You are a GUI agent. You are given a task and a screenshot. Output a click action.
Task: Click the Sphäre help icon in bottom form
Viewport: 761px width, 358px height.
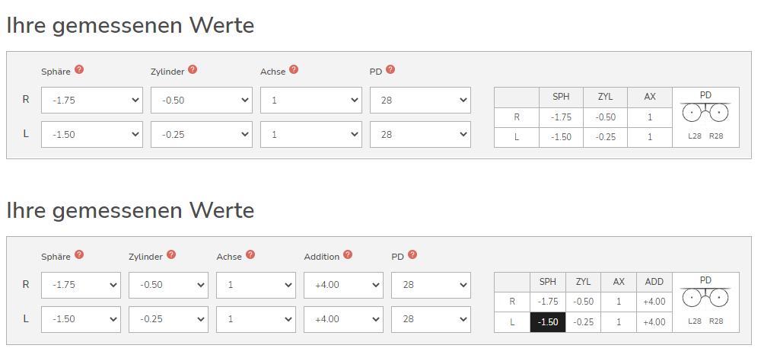click(79, 254)
